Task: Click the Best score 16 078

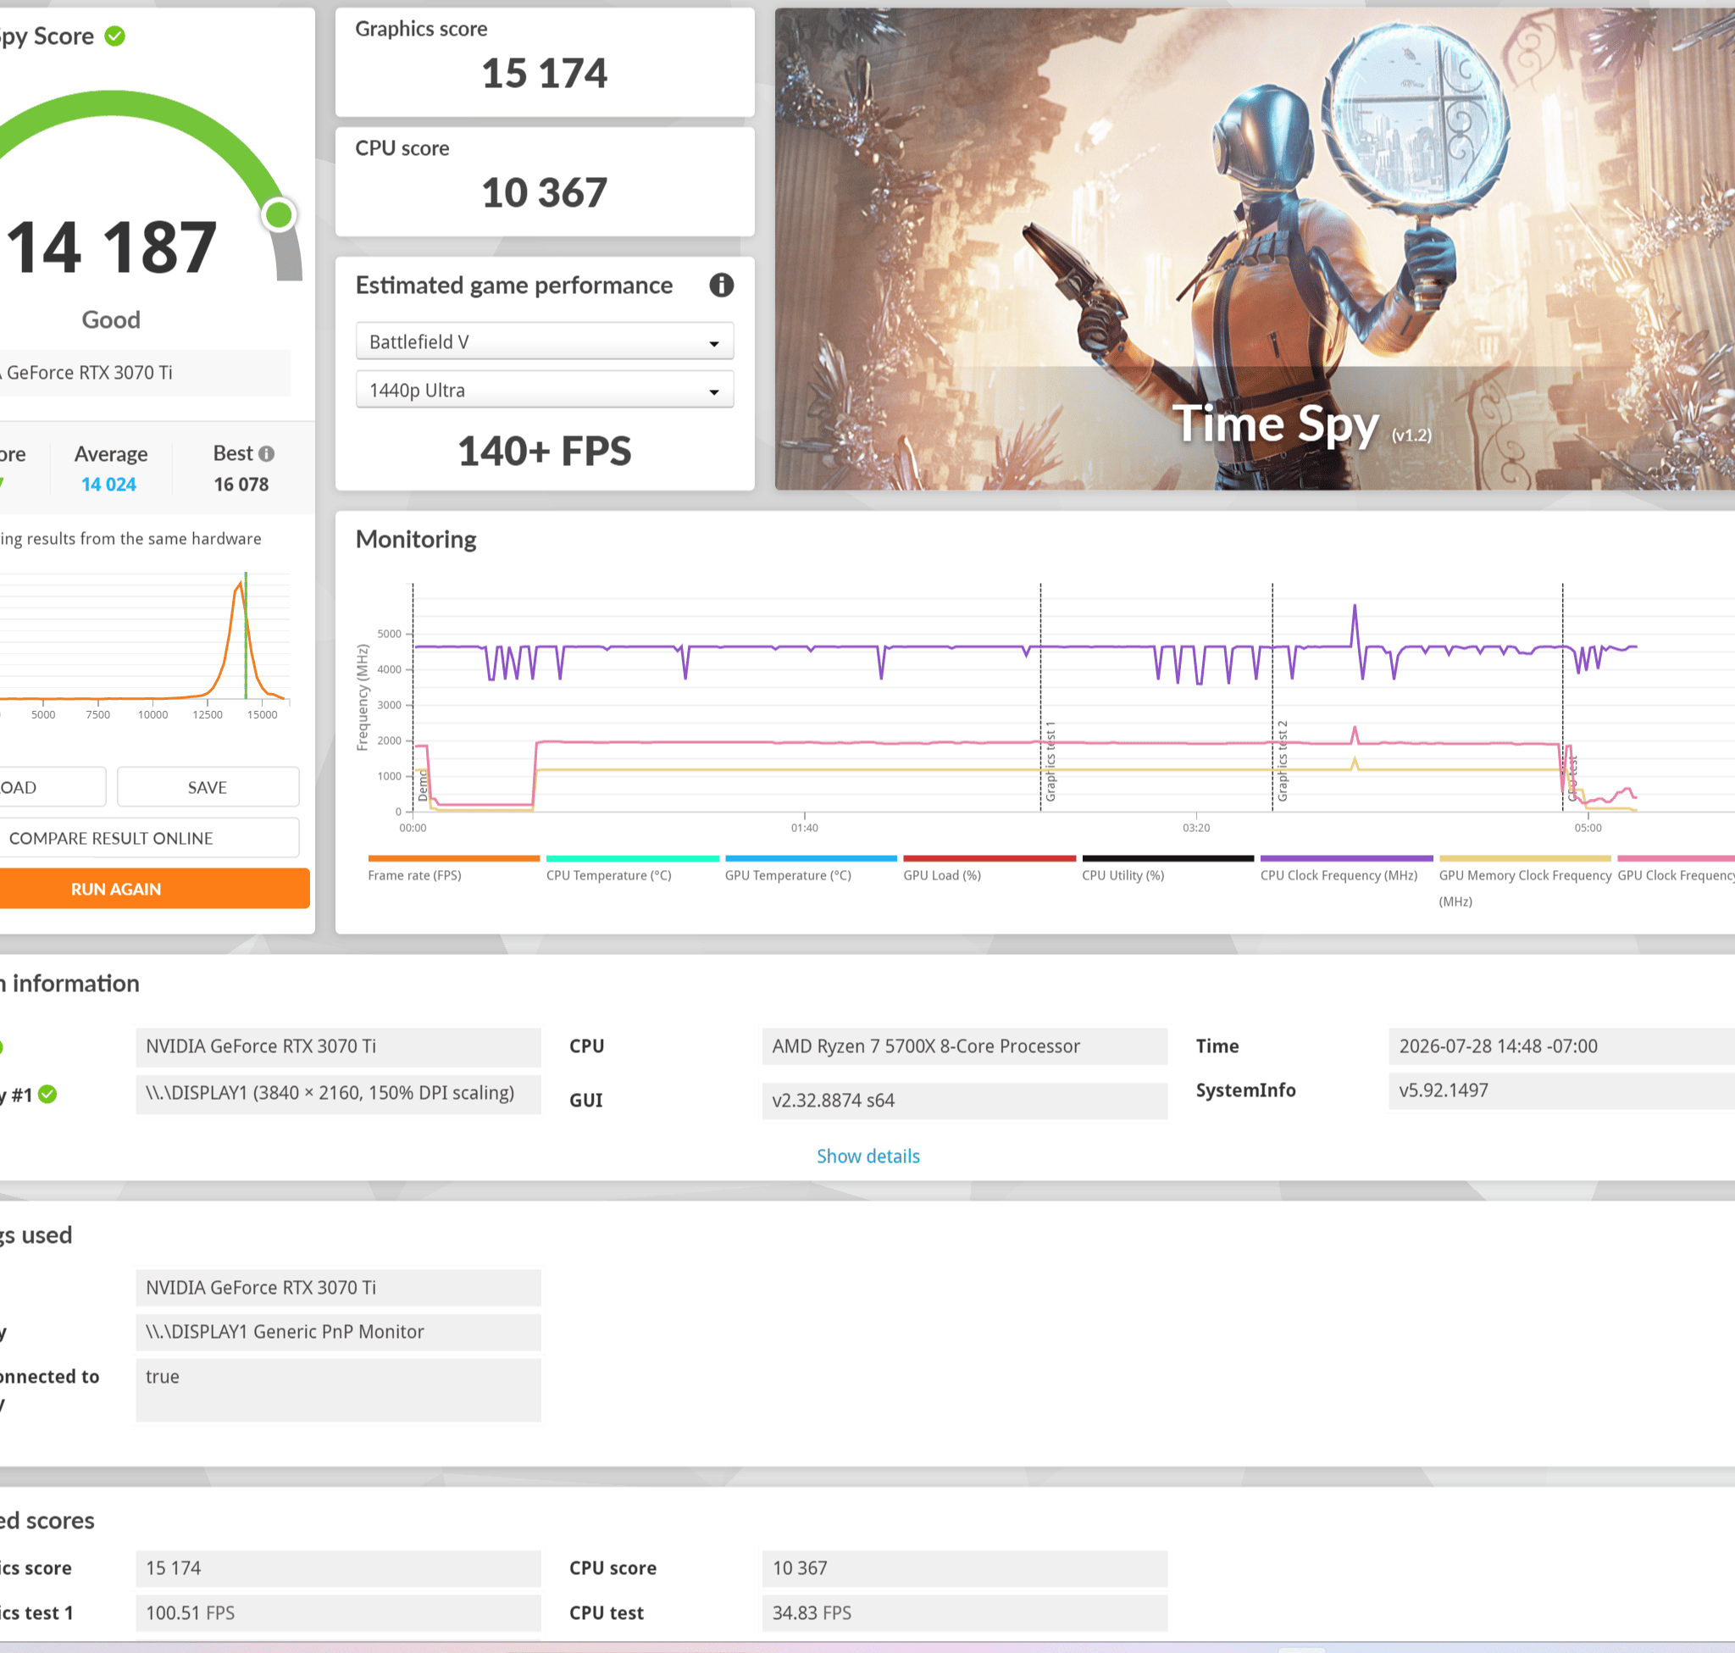Action: [x=241, y=485]
